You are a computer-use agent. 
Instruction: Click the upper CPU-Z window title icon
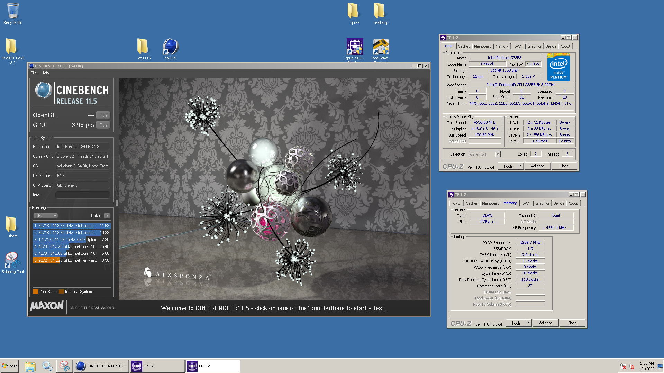[x=443, y=38]
